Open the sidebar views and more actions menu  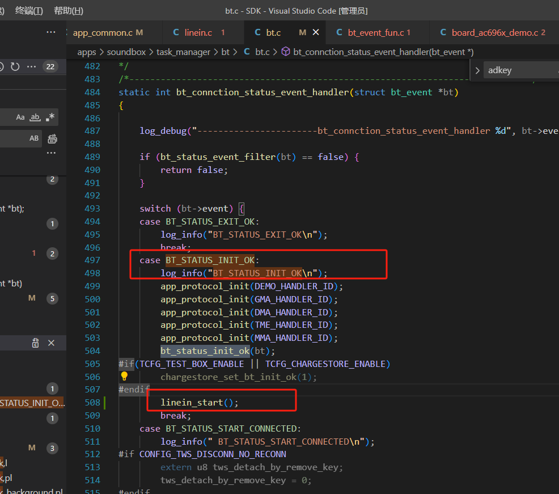[x=51, y=32]
